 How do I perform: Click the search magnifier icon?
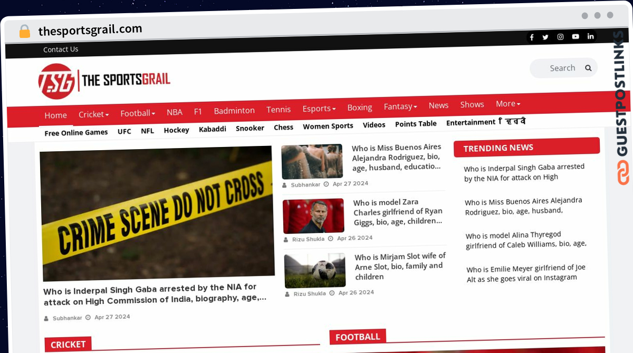[588, 67]
